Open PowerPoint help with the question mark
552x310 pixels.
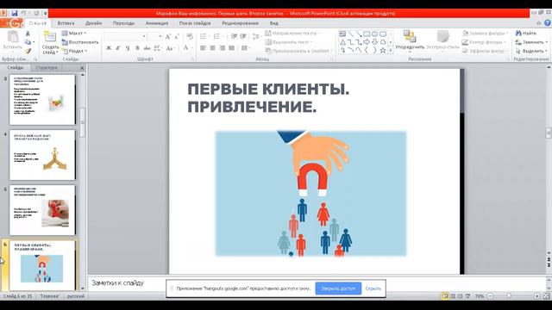click(548, 23)
